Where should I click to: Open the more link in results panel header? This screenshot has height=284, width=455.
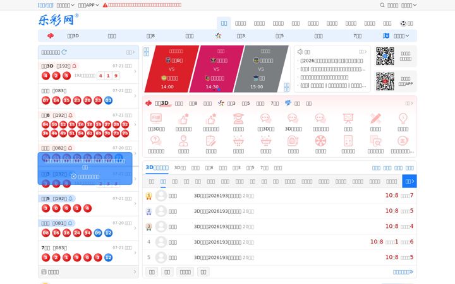[131, 52]
